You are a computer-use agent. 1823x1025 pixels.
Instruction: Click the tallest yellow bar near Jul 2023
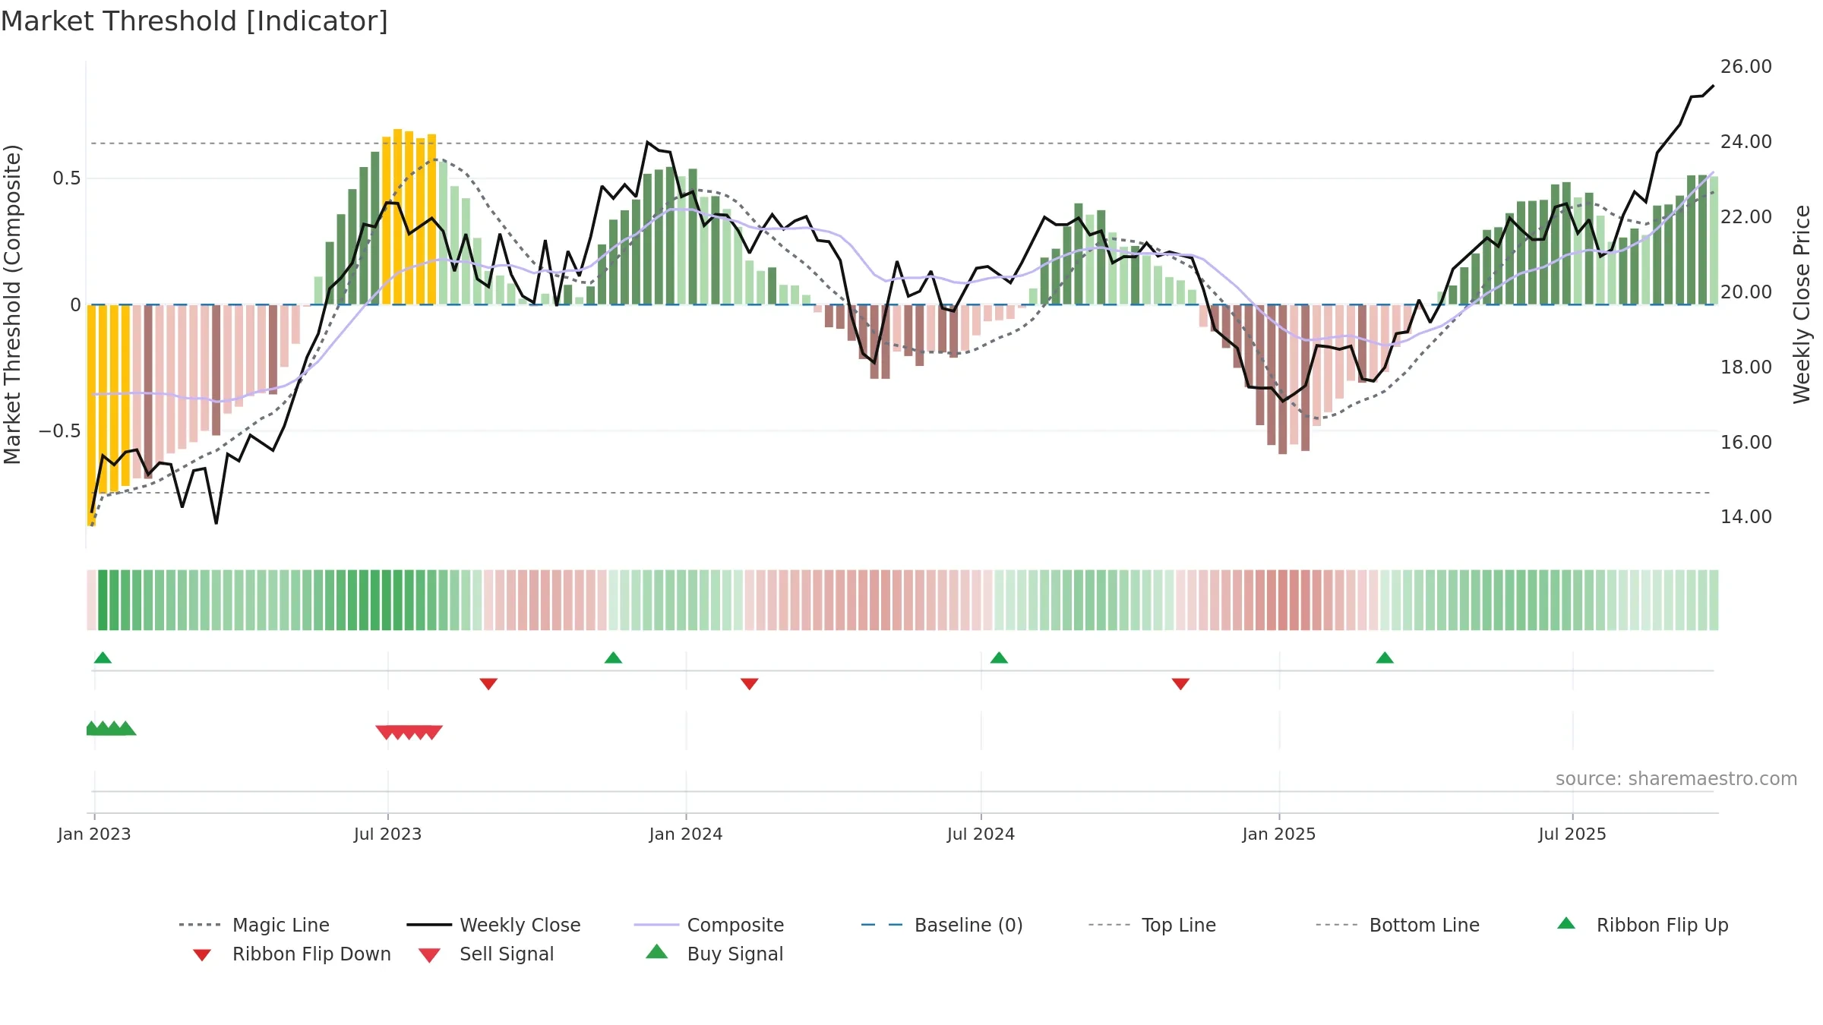click(x=398, y=216)
